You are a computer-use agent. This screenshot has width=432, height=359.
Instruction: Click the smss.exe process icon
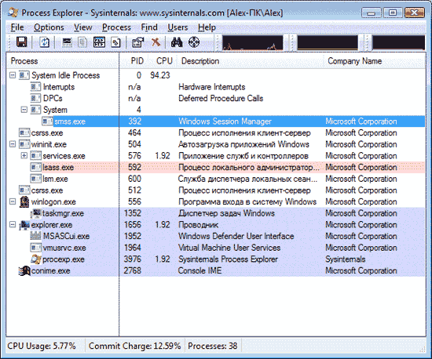[47, 121]
